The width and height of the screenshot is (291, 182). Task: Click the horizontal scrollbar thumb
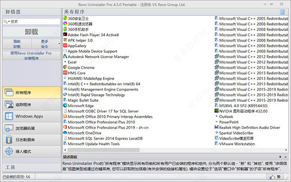click(104, 150)
